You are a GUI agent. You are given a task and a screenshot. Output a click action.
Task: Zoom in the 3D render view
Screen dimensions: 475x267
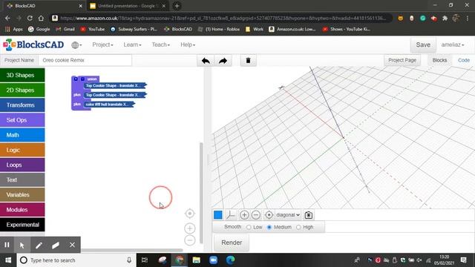click(x=244, y=215)
